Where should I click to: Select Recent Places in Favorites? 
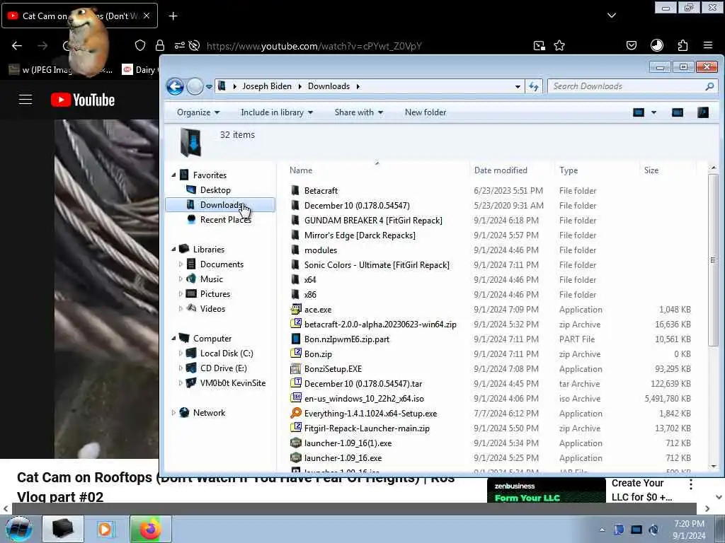point(226,220)
